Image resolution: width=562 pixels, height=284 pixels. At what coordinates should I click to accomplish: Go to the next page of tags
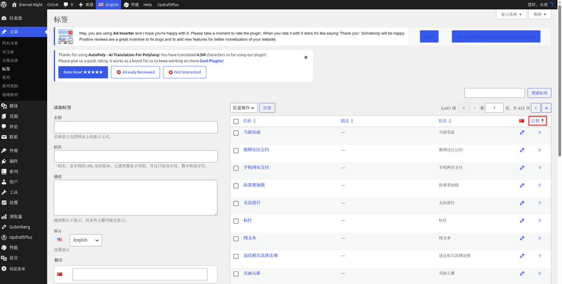536,108
